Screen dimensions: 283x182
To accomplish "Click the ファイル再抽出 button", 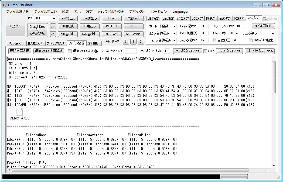I will click(263, 26).
